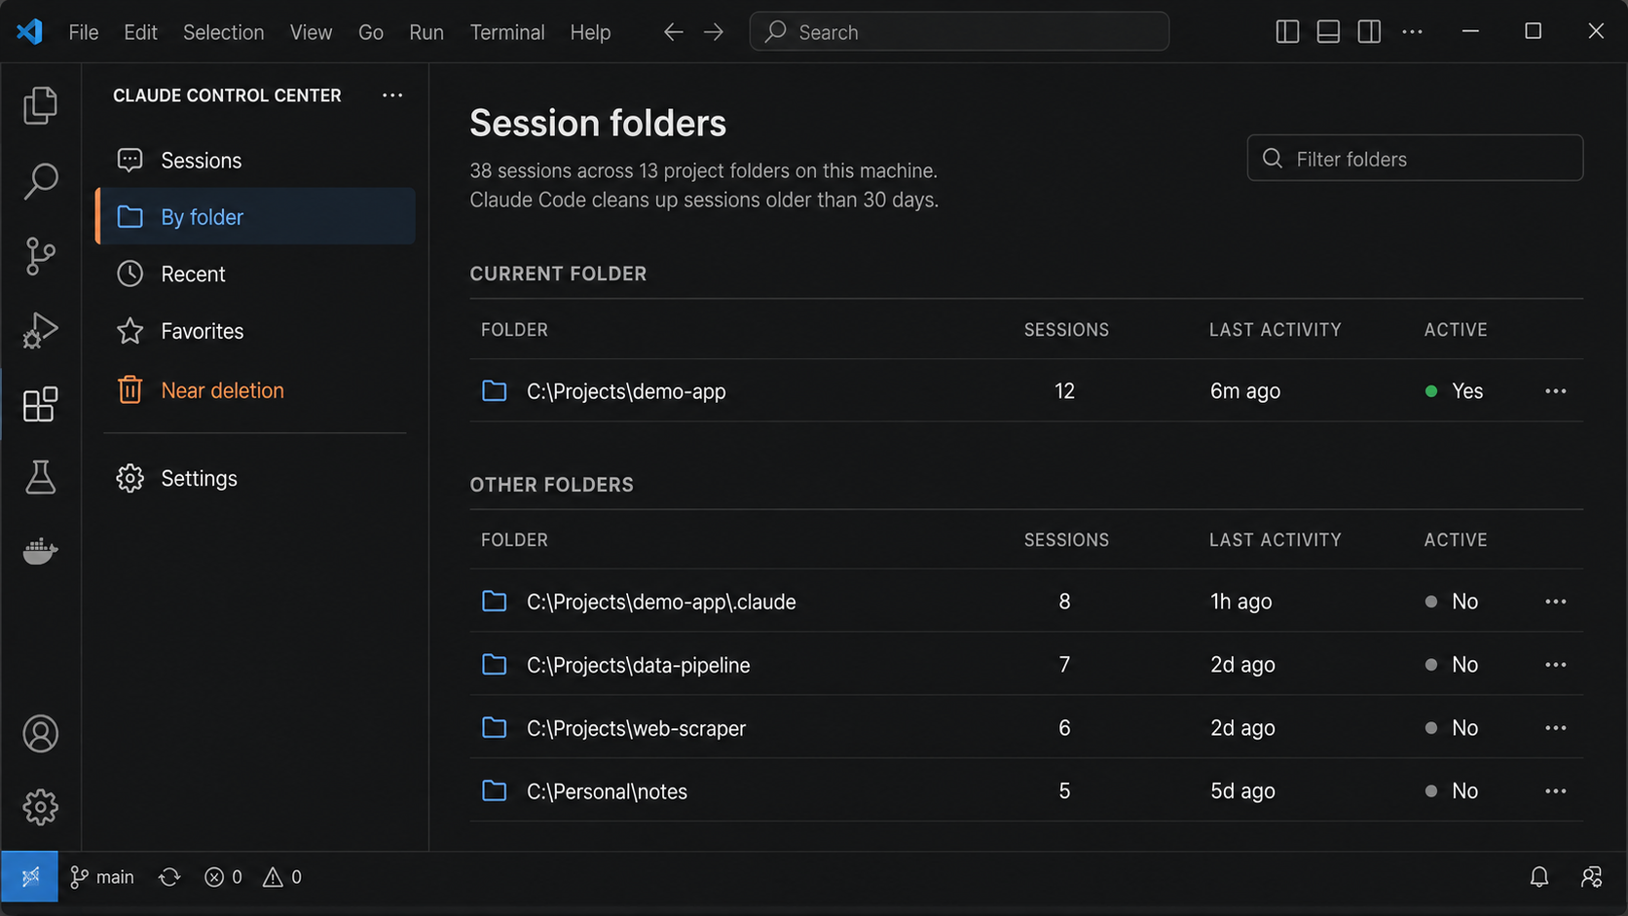Show Favorites sessions
Image resolution: width=1628 pixels, height=916 pixels.
click(255, 331)
